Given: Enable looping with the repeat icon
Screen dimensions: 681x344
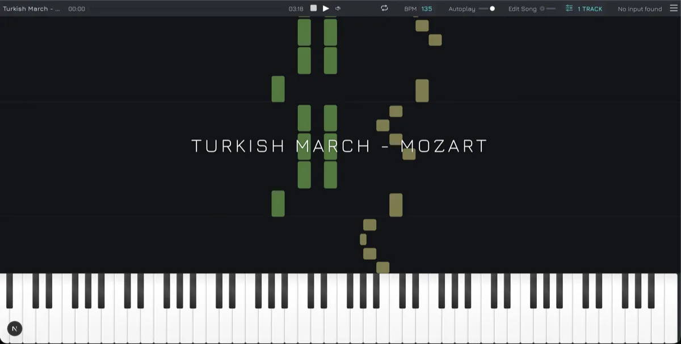Looking at the screenshot, I should click(x=384, y=8).
